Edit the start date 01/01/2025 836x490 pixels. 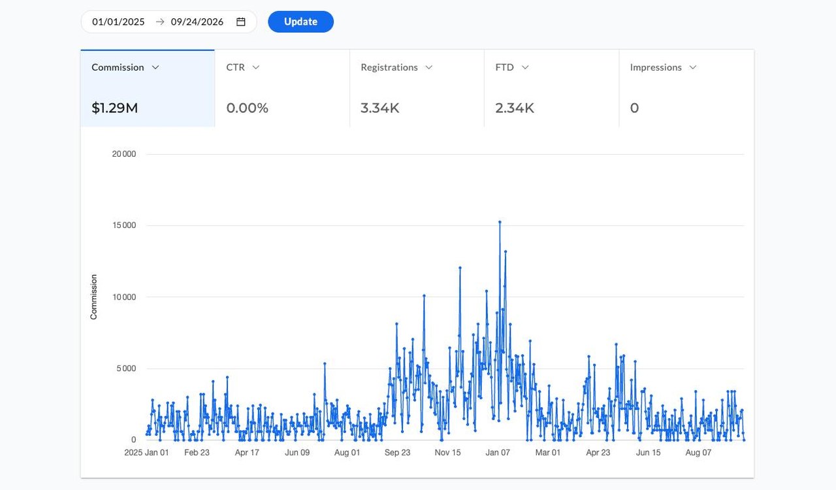[118, 22]
